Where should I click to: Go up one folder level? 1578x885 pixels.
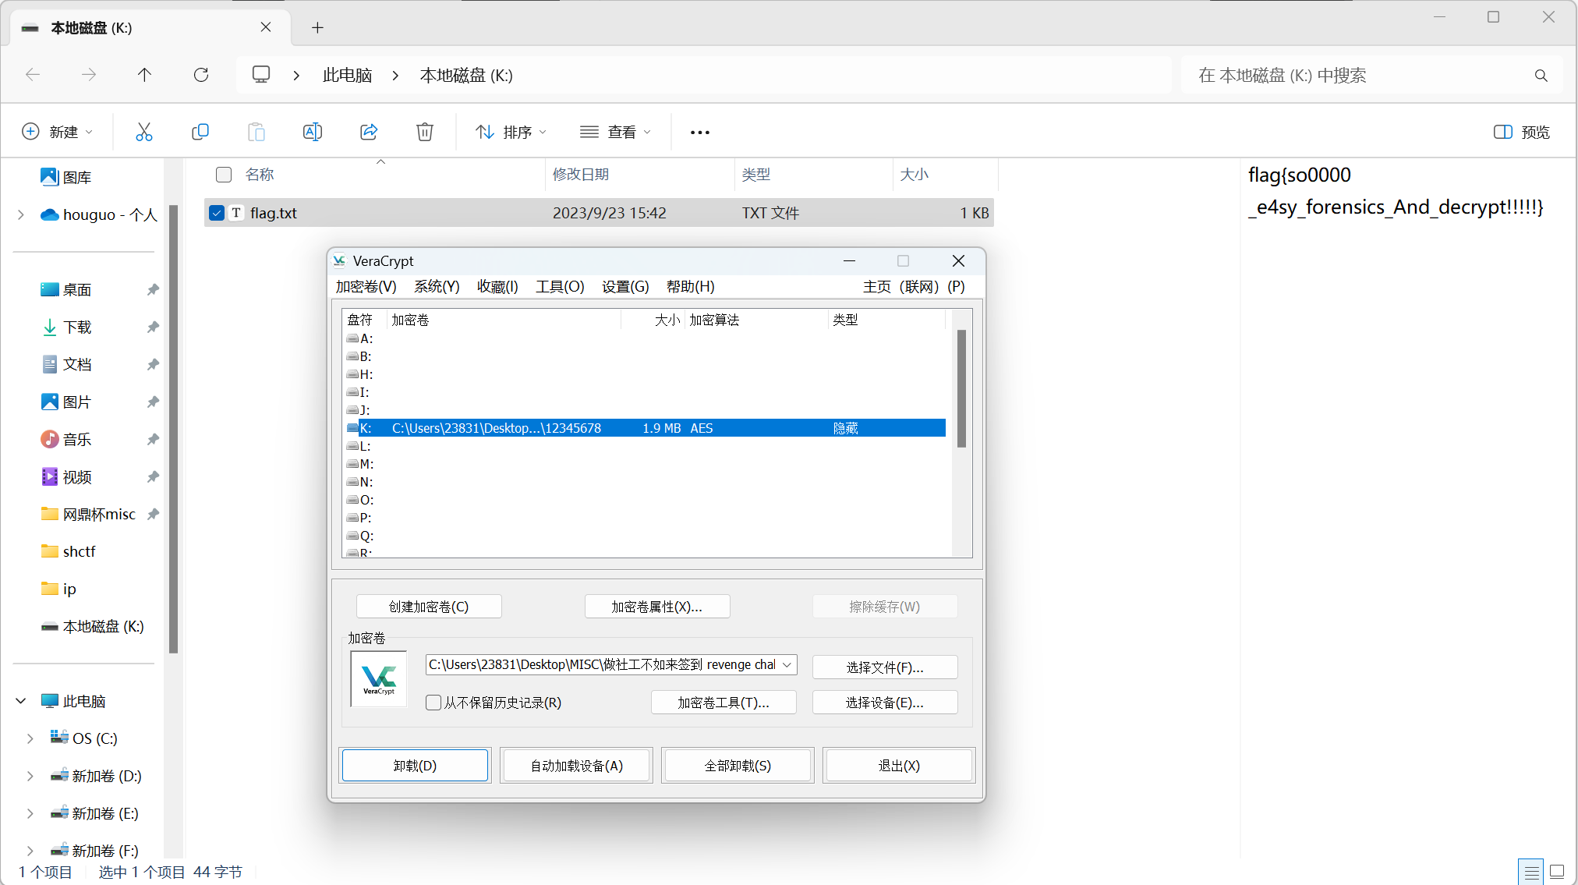pos(145,75)
